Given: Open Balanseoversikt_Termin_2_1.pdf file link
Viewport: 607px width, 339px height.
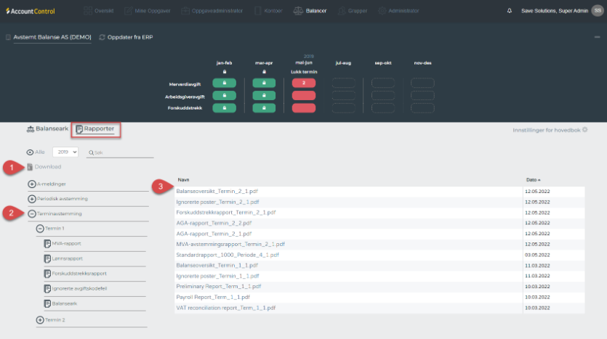Looking at the screenshot, I should coord(217,191).
